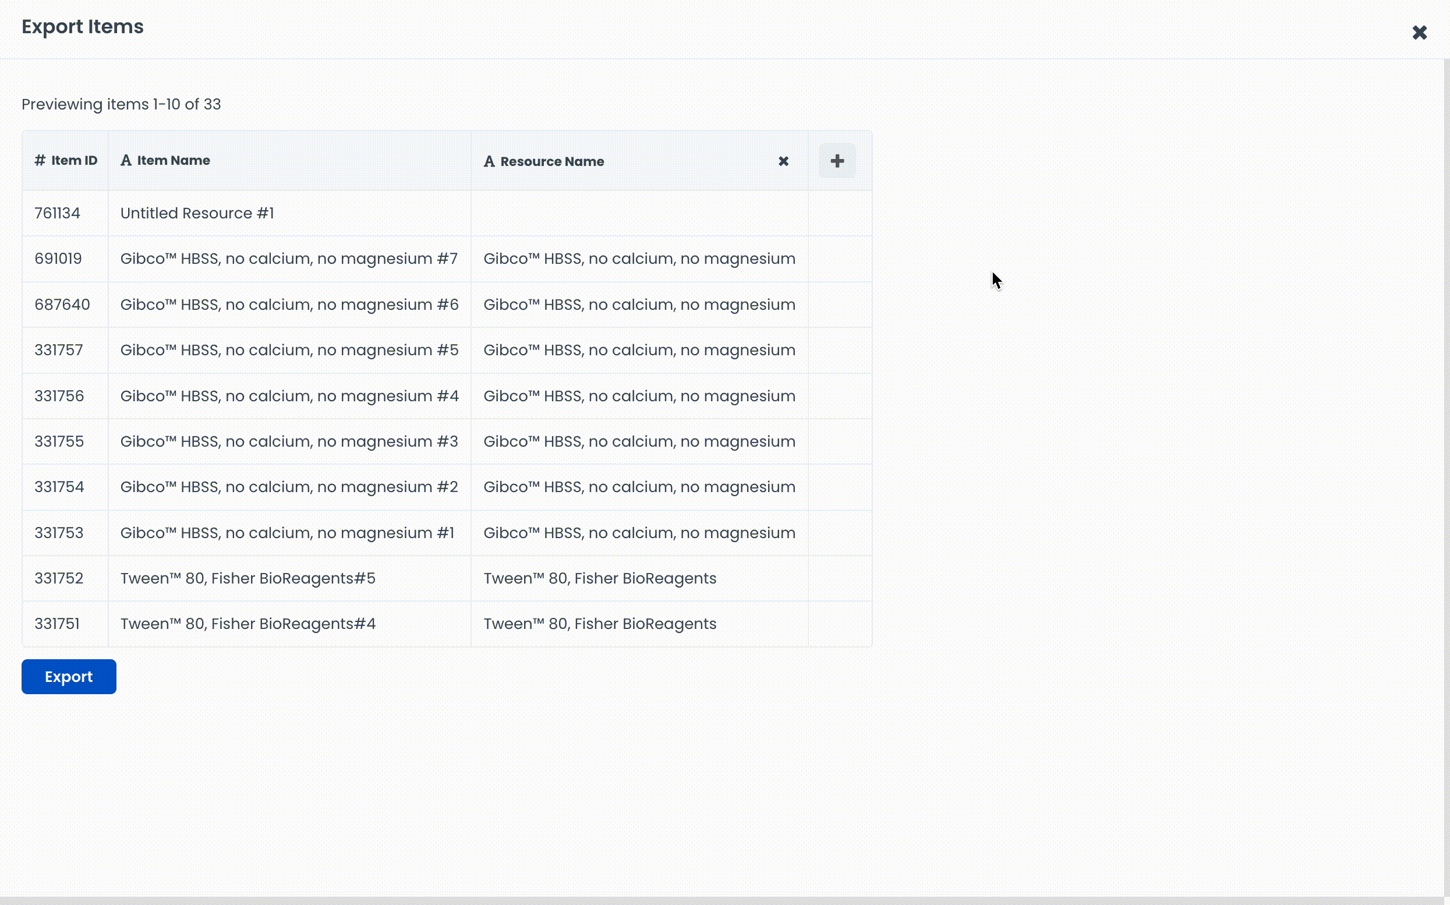Select item ID 761134 cell
Image resolution: width=1450 pixels, height=905 pixels.
click(58, 213)
